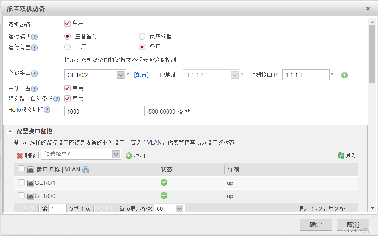378x236 pixels.
Task: Click green plus 添加 icon
Action: [x=129, y=156]
